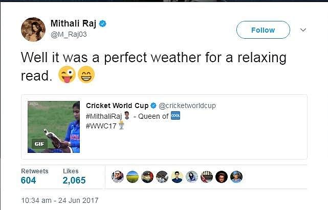Click the first liker avatar in the row
Viewport: 328px width, 210px height.
click(x=118, y=176)
